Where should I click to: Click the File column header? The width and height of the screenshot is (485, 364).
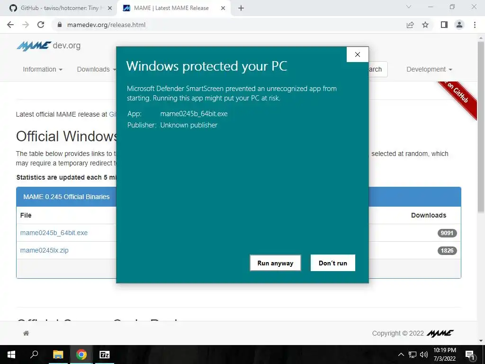tap(26, 215)
